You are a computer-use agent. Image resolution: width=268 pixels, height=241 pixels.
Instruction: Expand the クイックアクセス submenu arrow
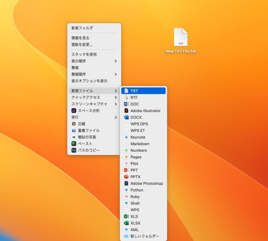[x=116, y=97]
